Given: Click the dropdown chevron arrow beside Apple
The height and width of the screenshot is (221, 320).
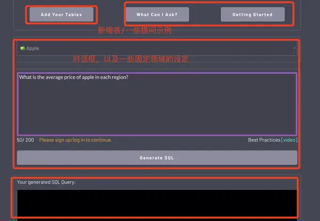Looking at the screenshot, I should 294,48.
